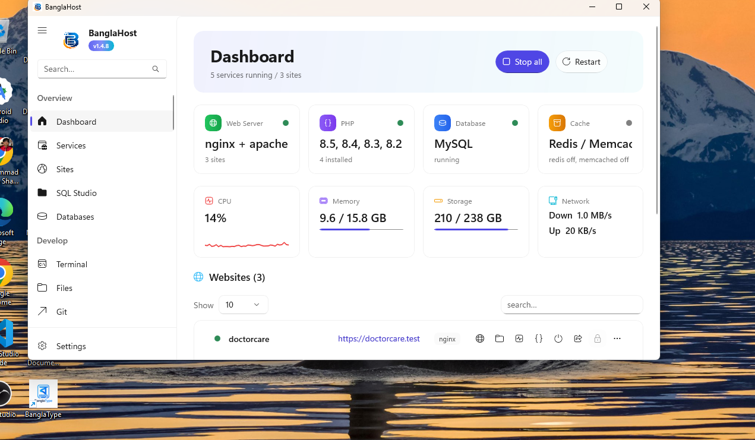The height and width of the screenshot is (440, 755).
Task: Click the Cache gray status dot
Action: [x=629, y=123]
